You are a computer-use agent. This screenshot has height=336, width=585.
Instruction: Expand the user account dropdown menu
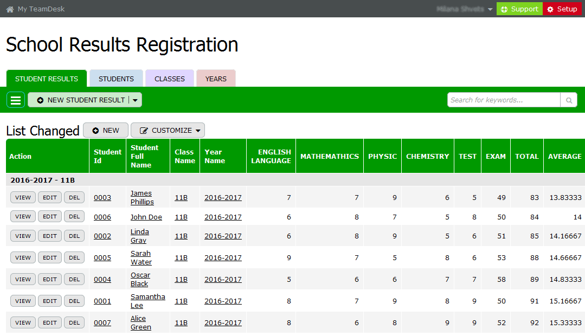[x=490, y=10]
